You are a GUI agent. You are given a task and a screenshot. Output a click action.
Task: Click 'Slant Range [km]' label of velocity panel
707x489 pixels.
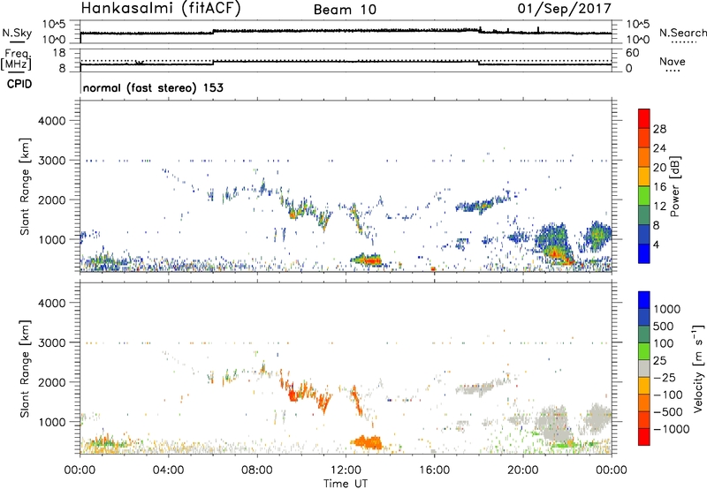coord(25,369)
